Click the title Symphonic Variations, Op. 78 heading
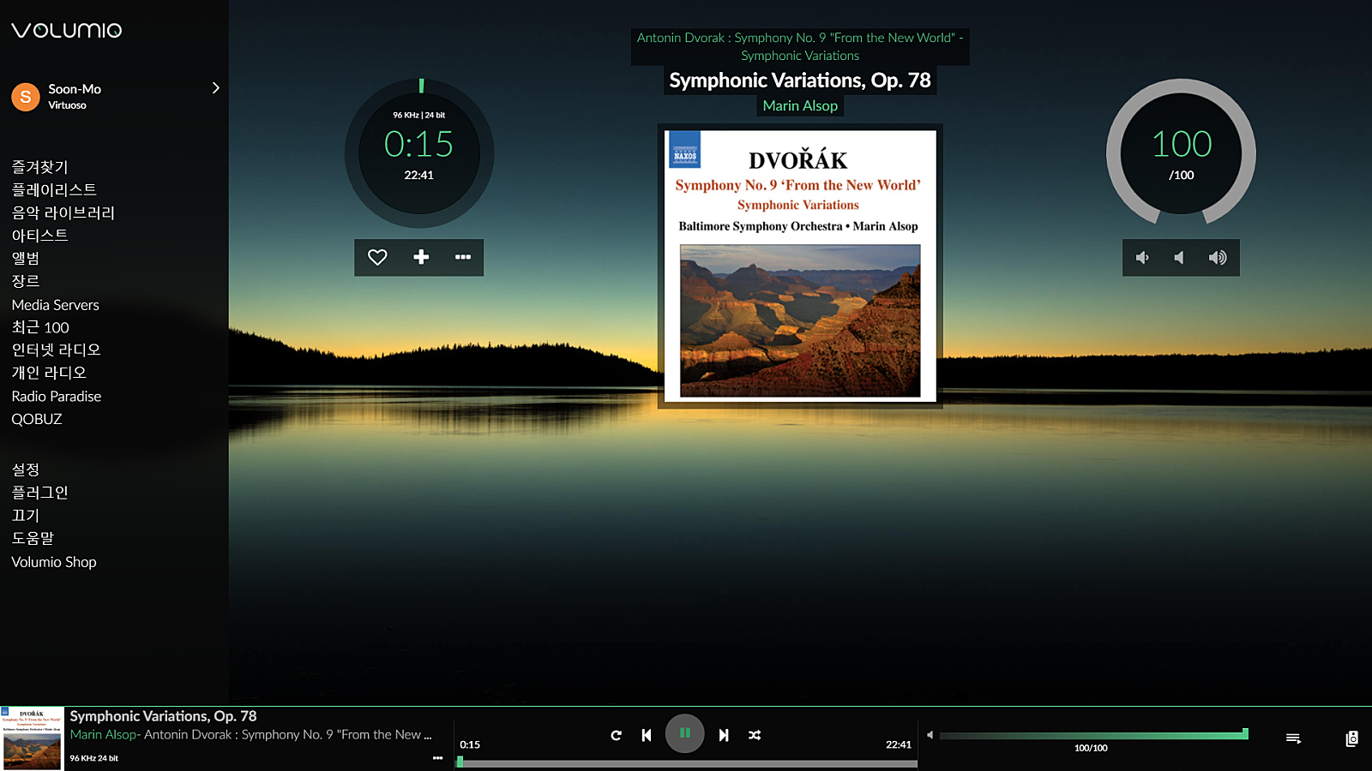The height and width of the screenshot is (771, 1372). pos(800,81)
